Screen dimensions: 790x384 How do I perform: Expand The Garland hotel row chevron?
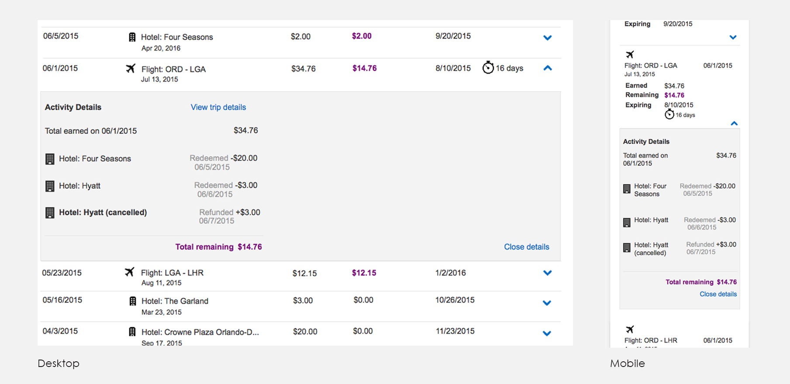(x=547, y=303)
